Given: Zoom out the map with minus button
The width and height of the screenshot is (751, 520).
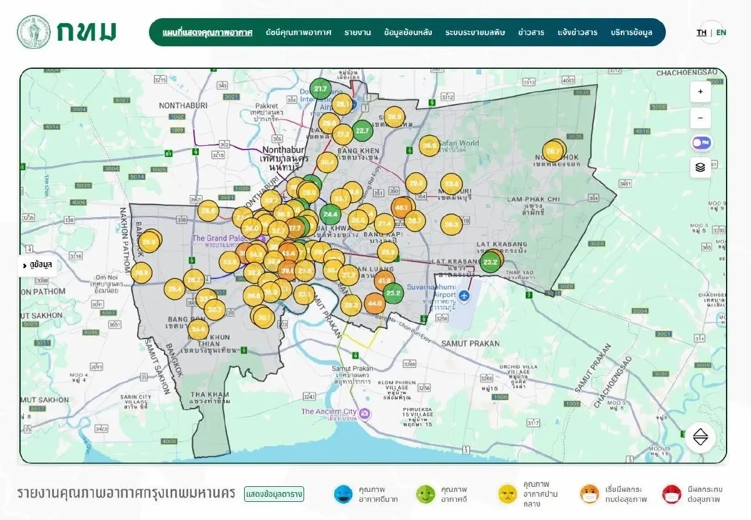Looking at the screenshot, I should coord(700,118).
